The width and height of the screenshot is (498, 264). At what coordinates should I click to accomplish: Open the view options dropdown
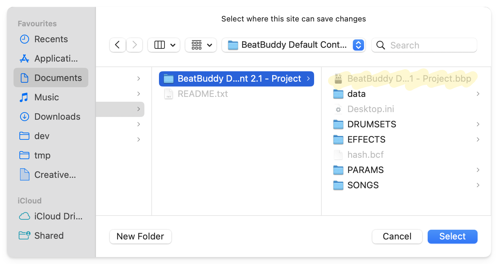(x=164, y=45)
